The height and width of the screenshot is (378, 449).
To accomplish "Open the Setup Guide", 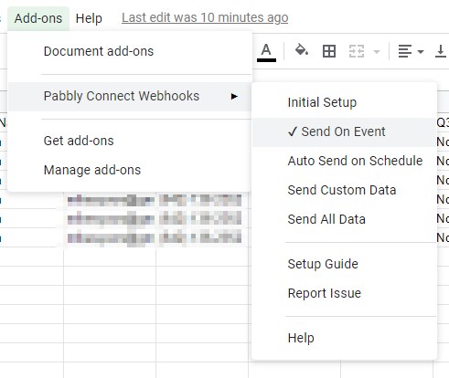I will click(x=345, y=264).
